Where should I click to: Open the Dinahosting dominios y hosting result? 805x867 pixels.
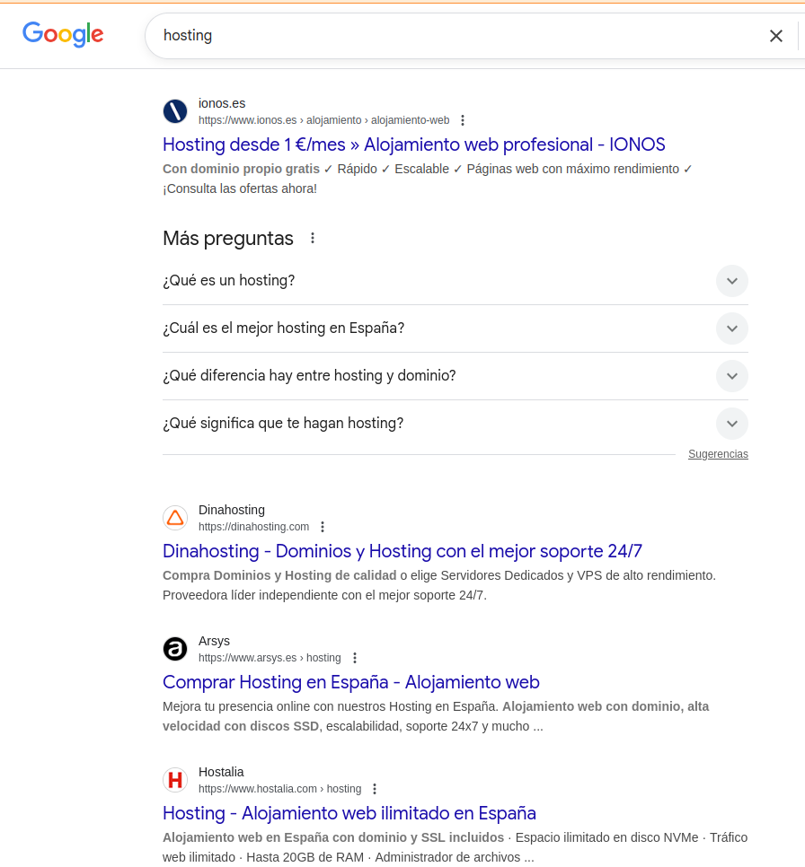pyautogui.click(x=402, y=551)
